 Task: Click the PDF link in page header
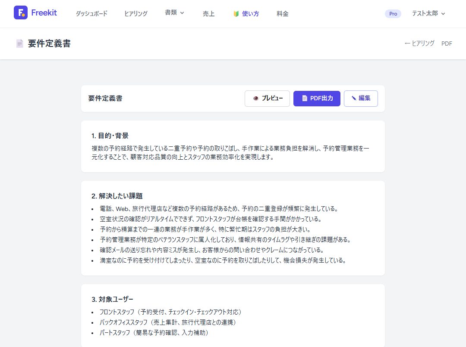pos(447,43)
